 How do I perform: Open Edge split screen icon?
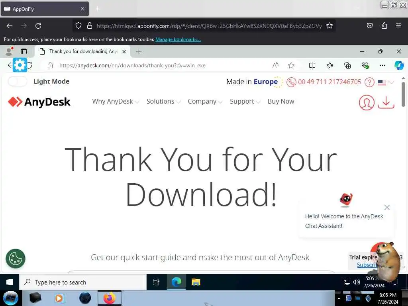click(x=312, y=66)
